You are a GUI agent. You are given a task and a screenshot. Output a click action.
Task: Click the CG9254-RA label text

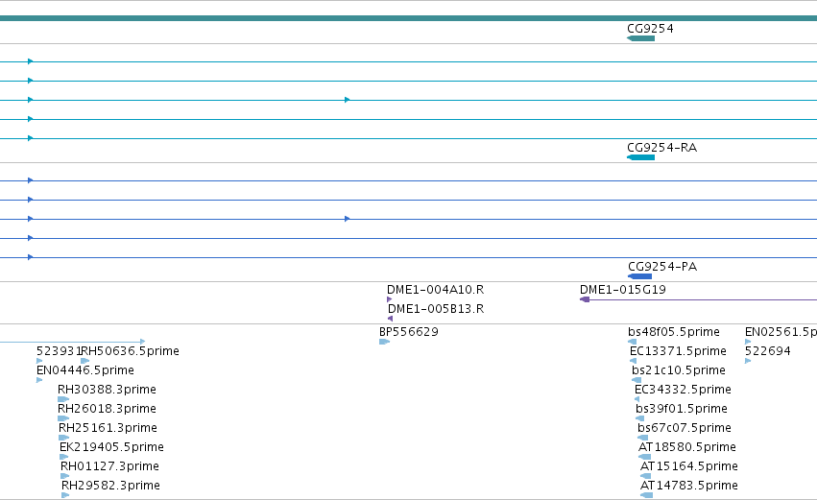[x=662, y=148]
